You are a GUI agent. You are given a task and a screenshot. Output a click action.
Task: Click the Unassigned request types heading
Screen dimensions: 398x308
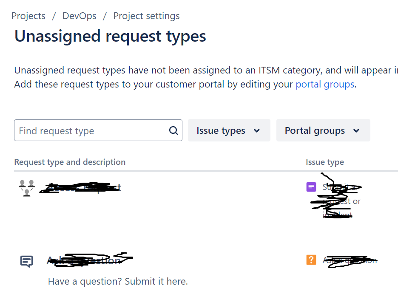click(x=110, y=36)
